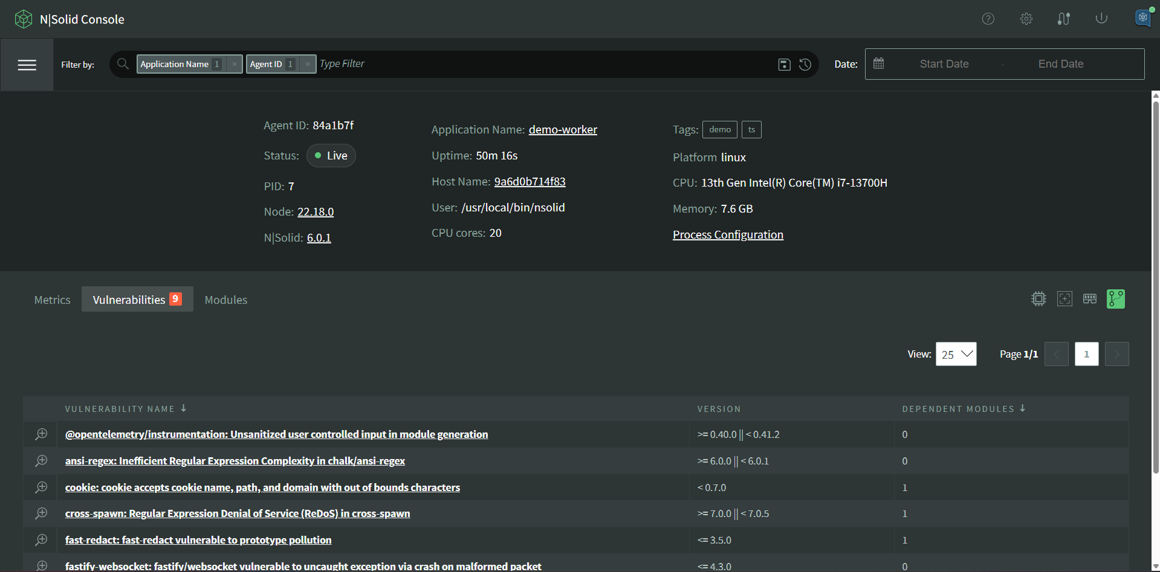Image resolution: width=1160 pixels, height=572 pixels.
Task: Click the power icon in the header
Action: 1101,19
